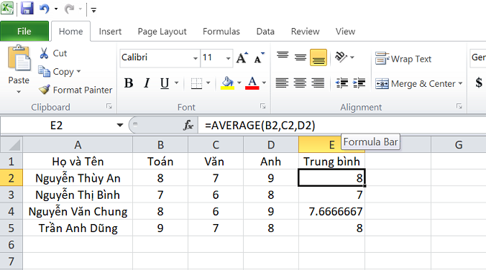Viewport: 486px width, 270px height.
Task: Click the Increase Indent icon
Action: tap(359, 83)
